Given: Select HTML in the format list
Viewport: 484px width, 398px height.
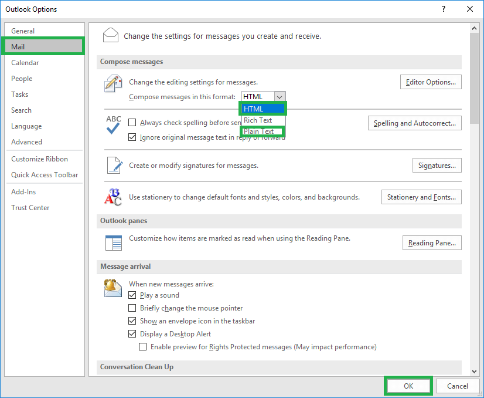Looking at the screenshot, I should (263, 109).
